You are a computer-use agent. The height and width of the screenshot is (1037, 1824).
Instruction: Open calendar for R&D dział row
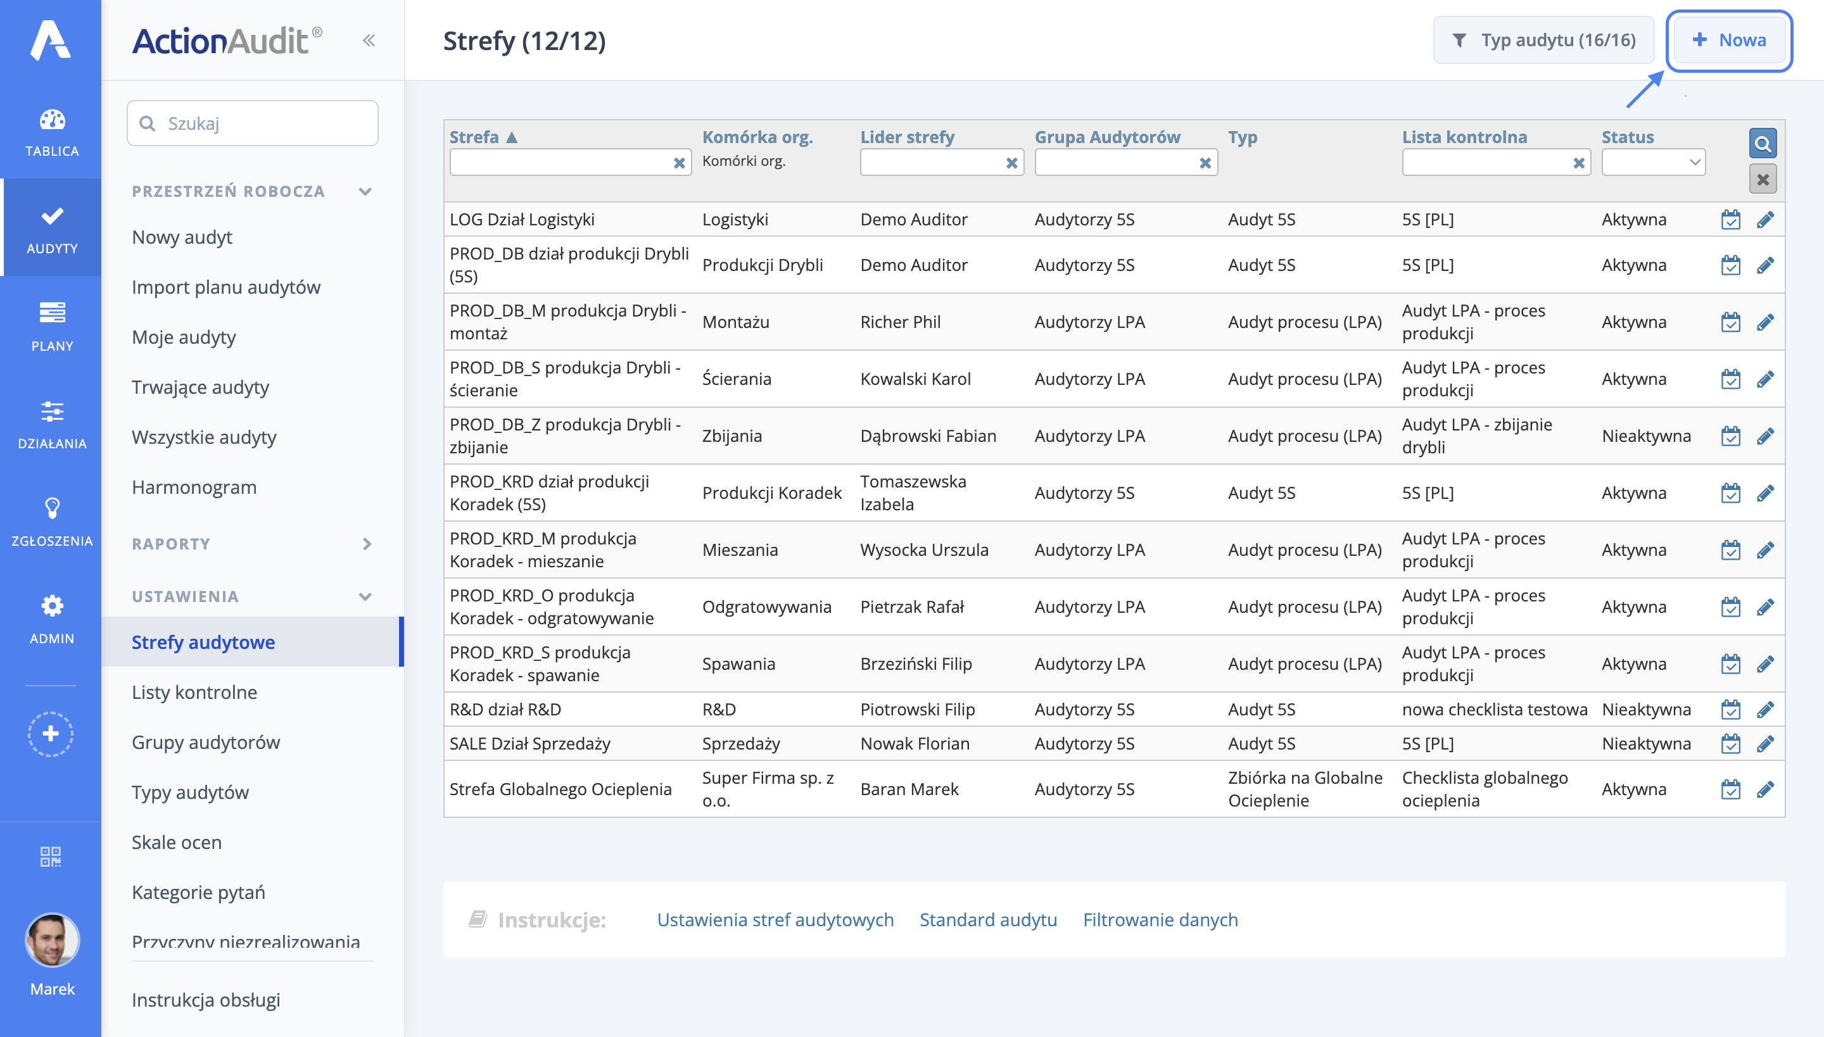(1731, 709)
